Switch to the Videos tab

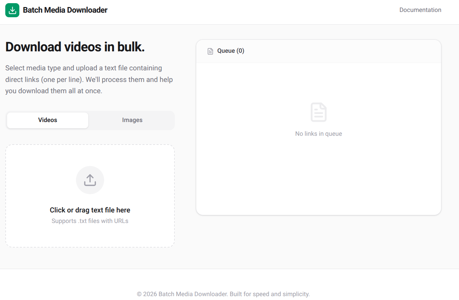coord(47,120)
